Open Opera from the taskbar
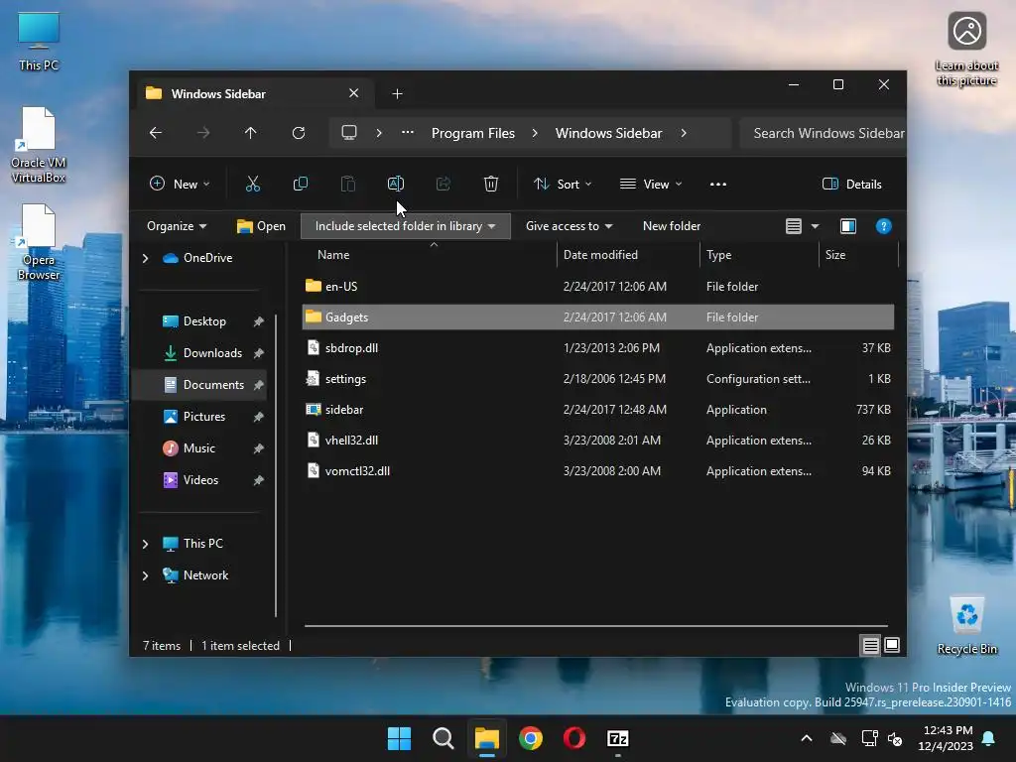1016x762 pixels. 574,738
